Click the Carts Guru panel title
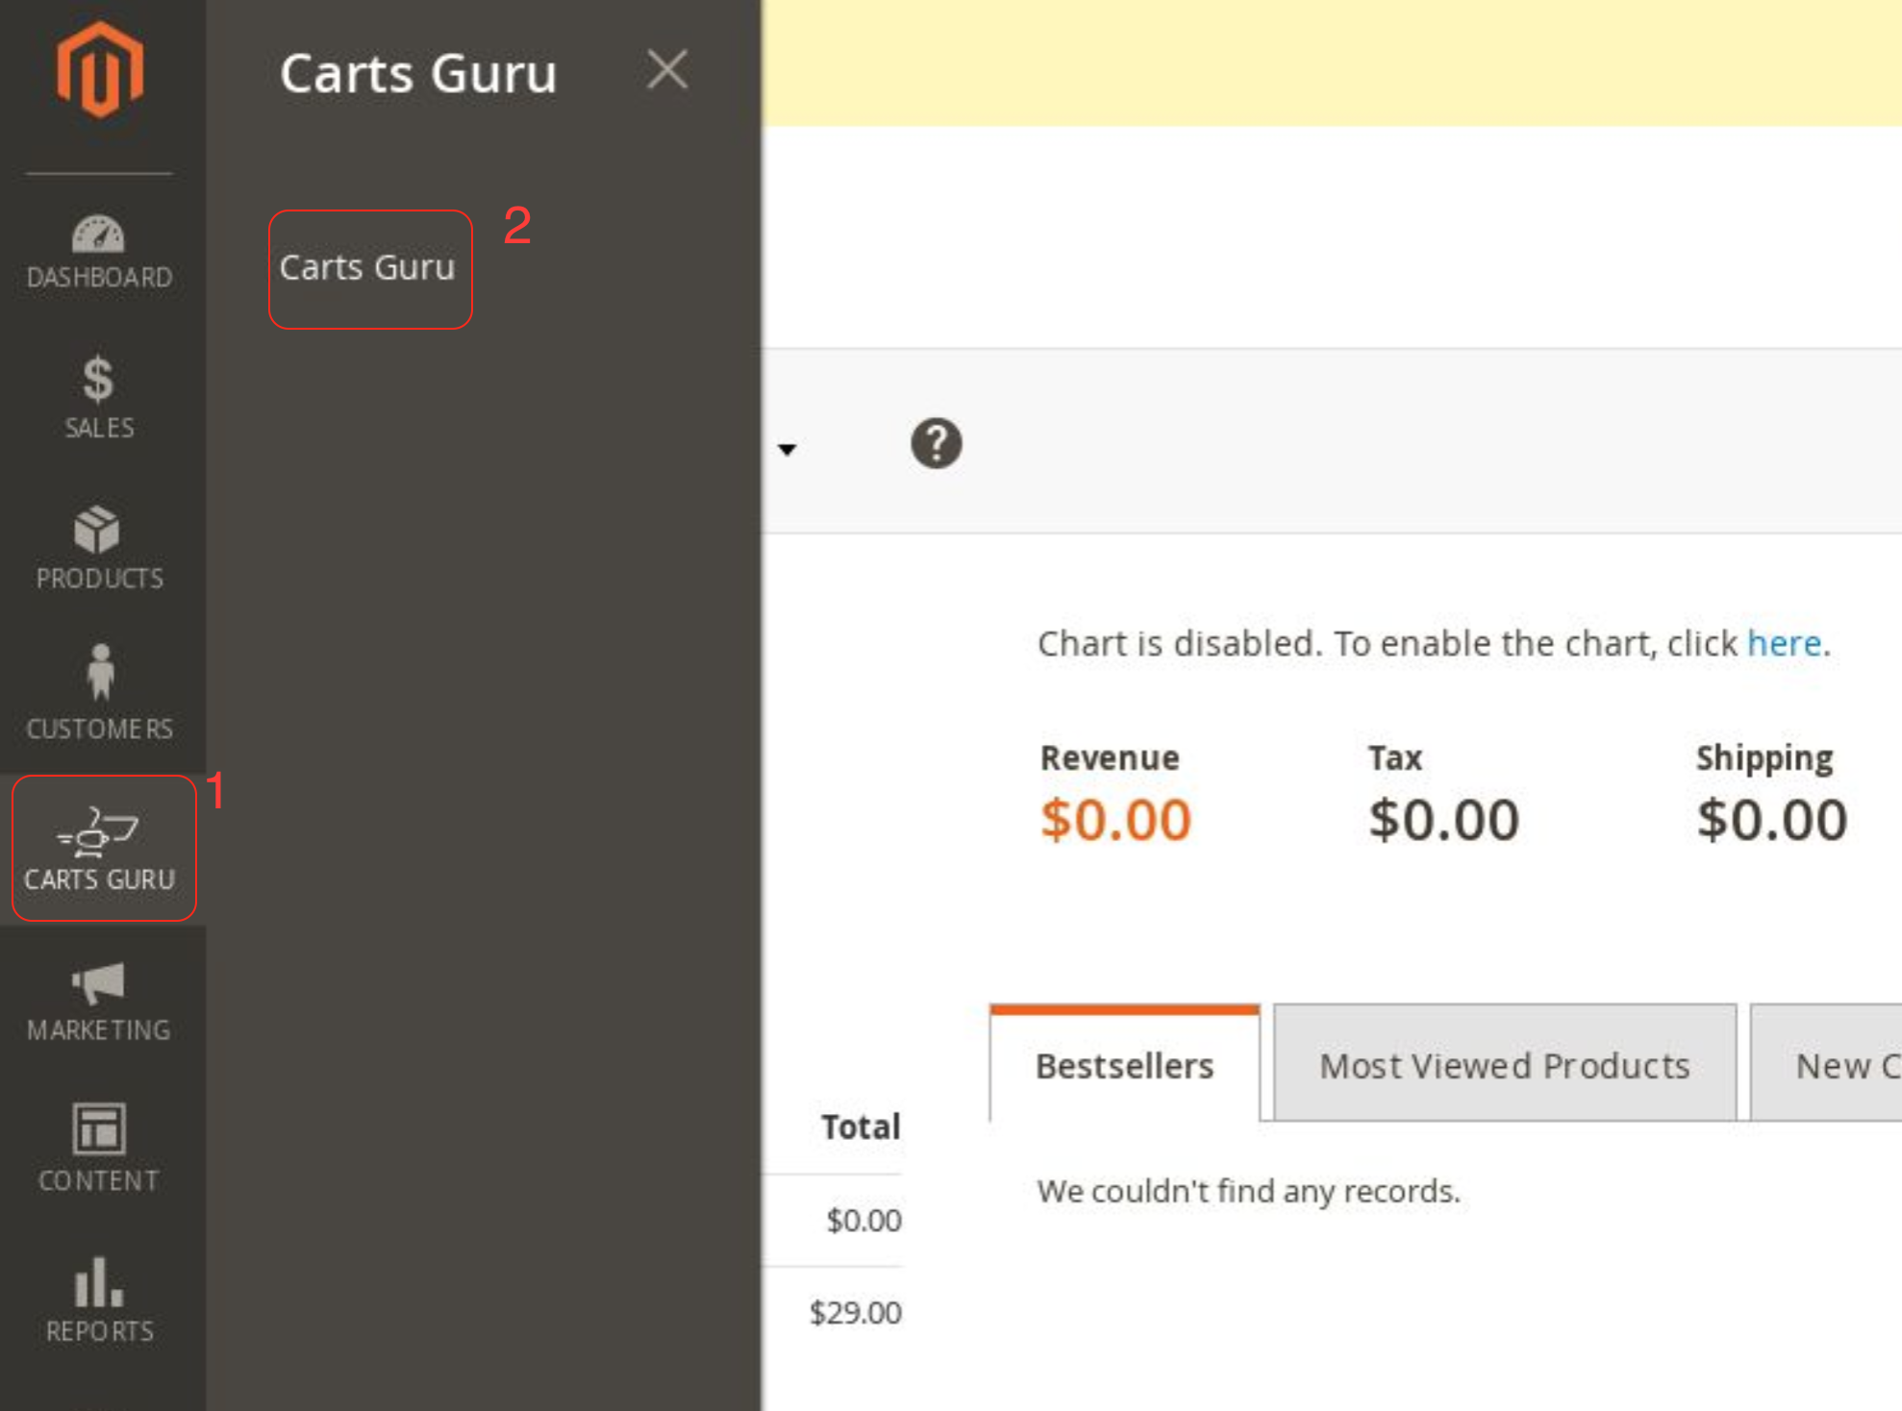The image size is (1902, 1411). pyautogui.click(x=418, y=73)
